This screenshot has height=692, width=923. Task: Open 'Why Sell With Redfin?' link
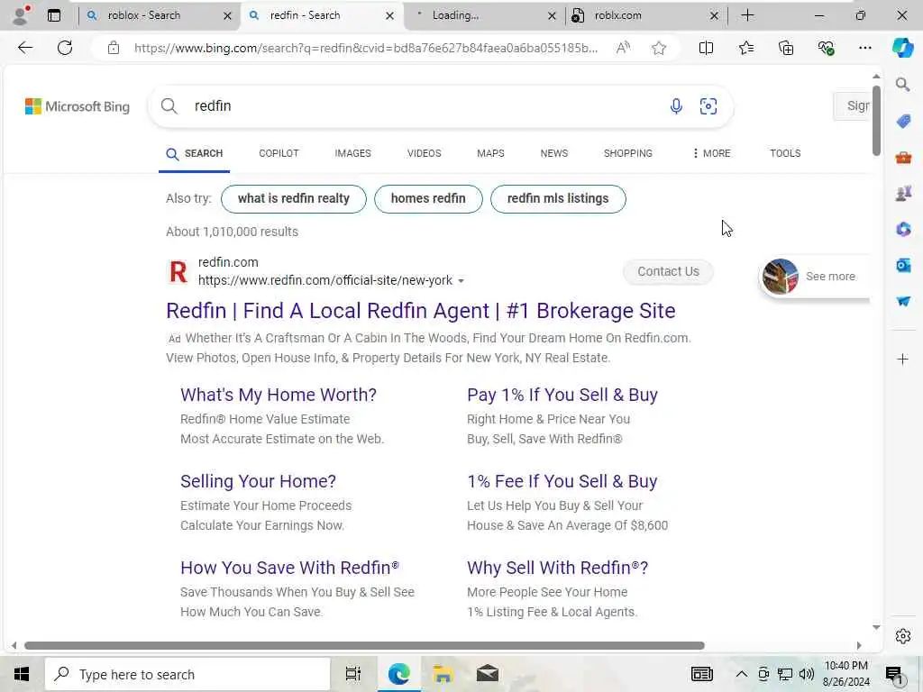coord(557,568)
